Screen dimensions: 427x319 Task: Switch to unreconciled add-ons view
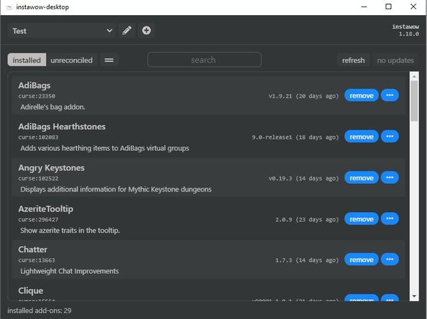pyautogui.click(x=72, y=60)
